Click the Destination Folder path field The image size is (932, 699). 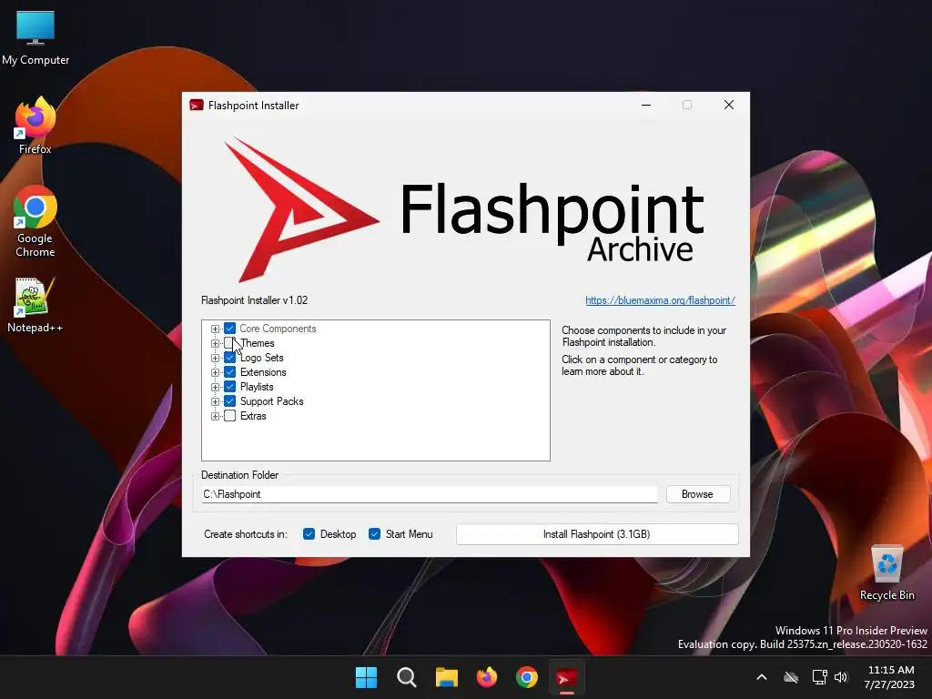(430, 494)
